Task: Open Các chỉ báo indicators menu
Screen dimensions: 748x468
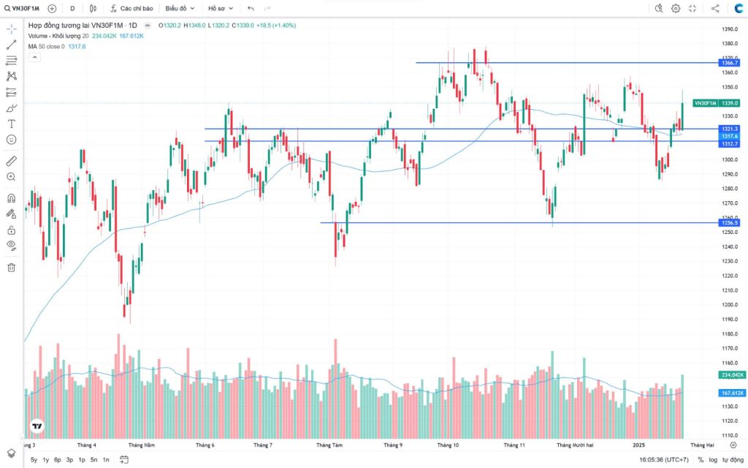Action: coord(132,9)
